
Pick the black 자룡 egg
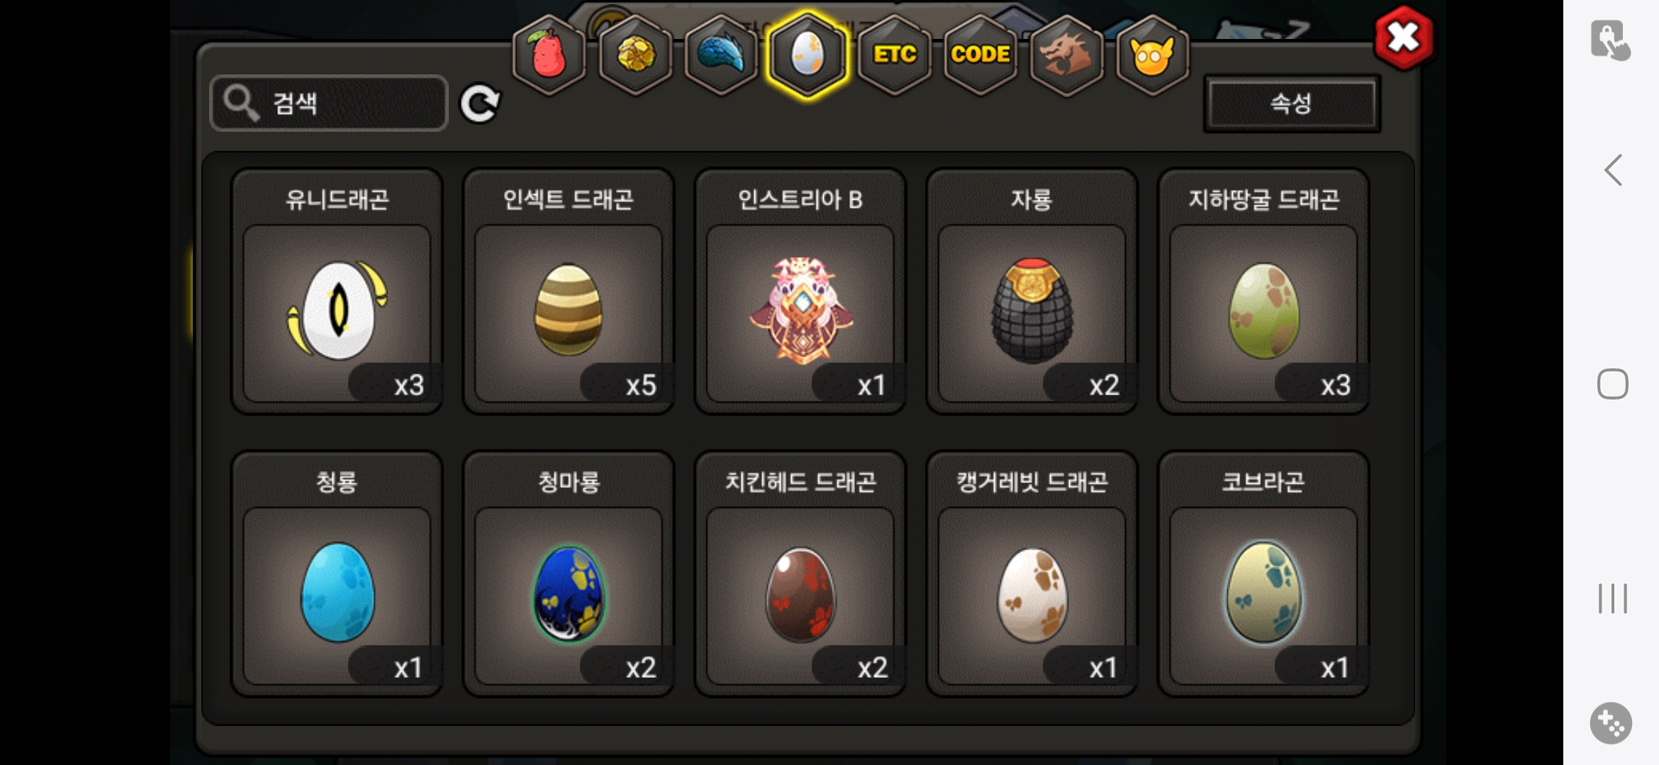1032,291
